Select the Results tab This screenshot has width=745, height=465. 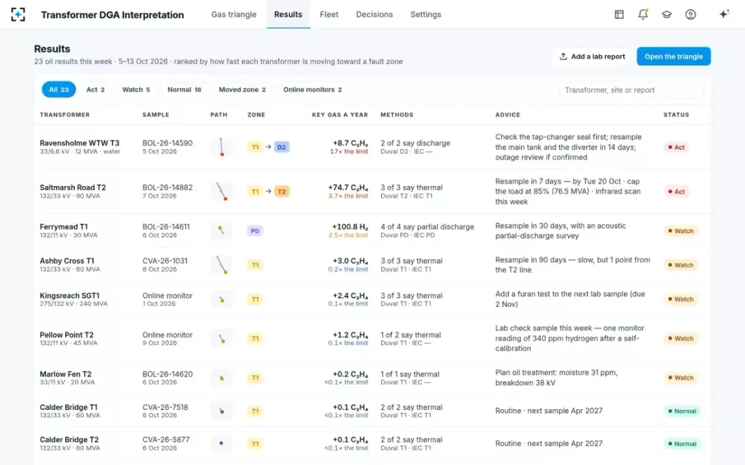pos(288,14)
